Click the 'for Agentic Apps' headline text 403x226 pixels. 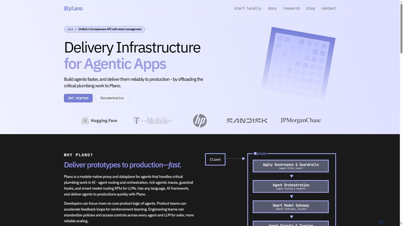coord(115,64)
